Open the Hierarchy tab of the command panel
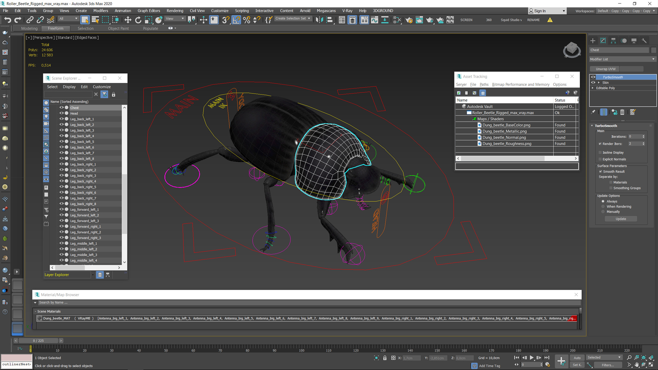 (613, 40)
